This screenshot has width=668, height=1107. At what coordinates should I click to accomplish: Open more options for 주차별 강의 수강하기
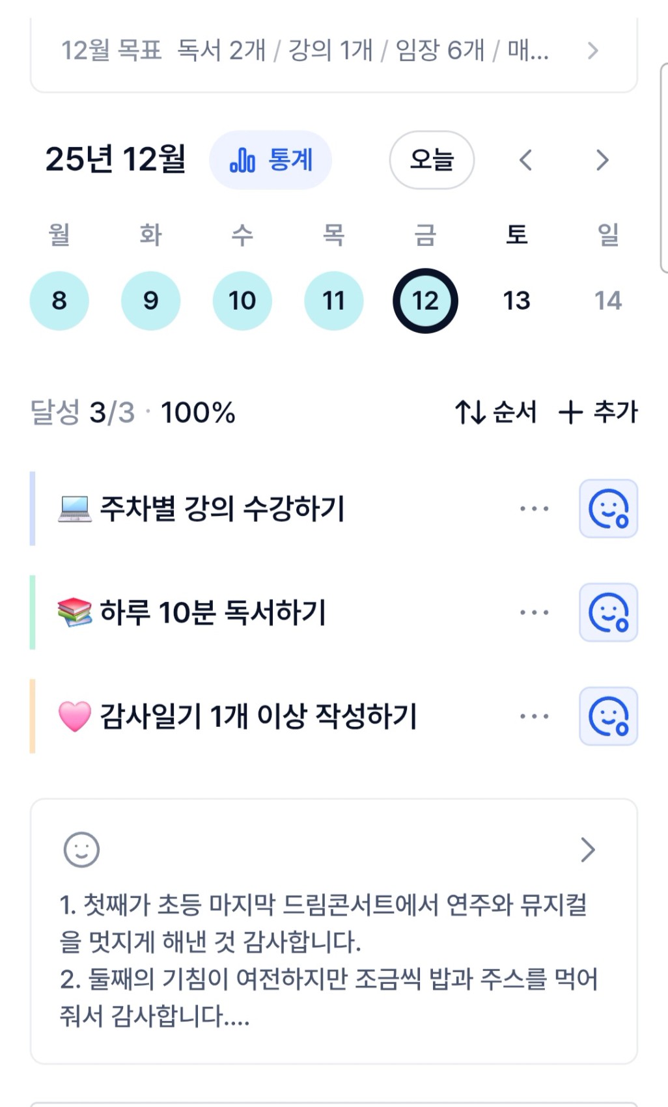pyautogui.click(x=534, y=509)
